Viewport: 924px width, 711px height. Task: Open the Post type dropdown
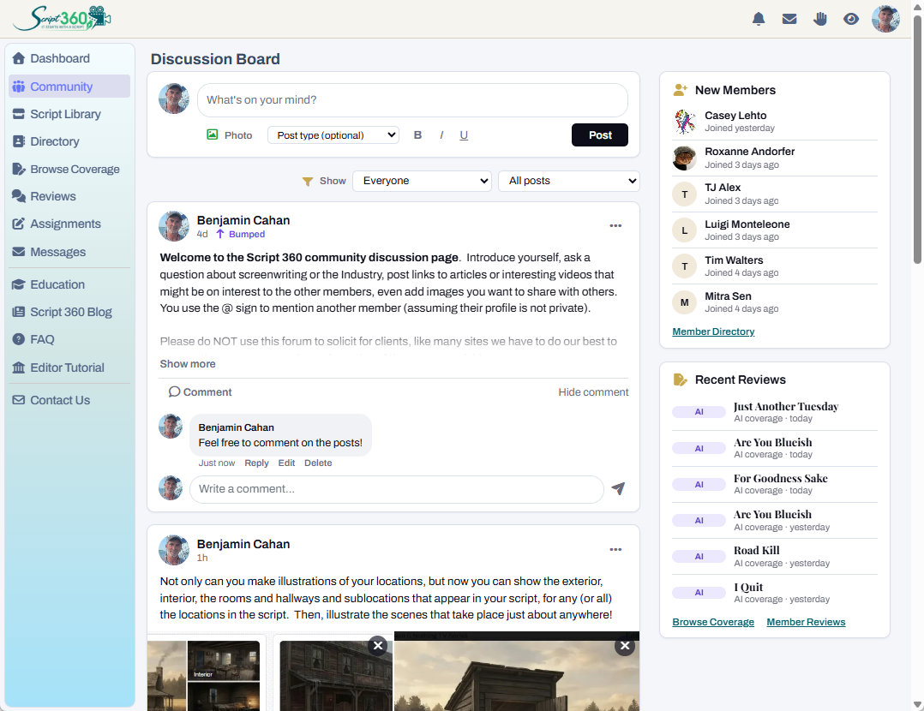(x=333, y=135)
